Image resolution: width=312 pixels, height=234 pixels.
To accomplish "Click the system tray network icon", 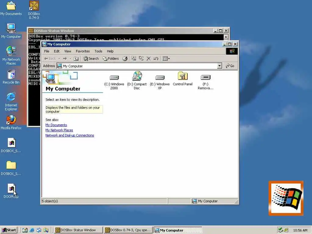I will coord(281,230).
